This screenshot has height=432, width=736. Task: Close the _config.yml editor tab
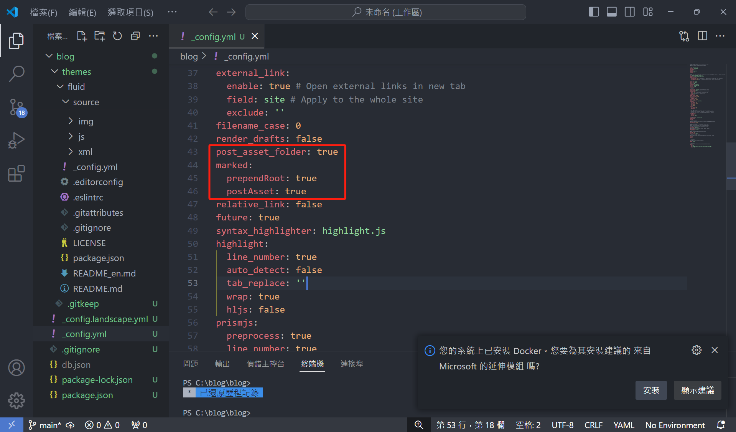pos(255,36)
